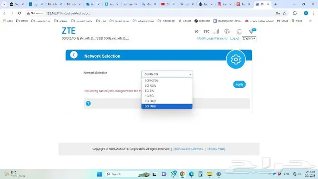
Task: Bookmark this page with the star icon
Action: [284, 13]
